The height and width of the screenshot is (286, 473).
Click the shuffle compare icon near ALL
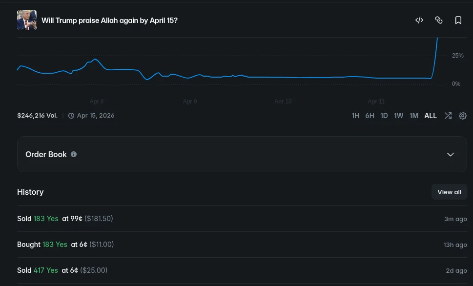(448, 116)
